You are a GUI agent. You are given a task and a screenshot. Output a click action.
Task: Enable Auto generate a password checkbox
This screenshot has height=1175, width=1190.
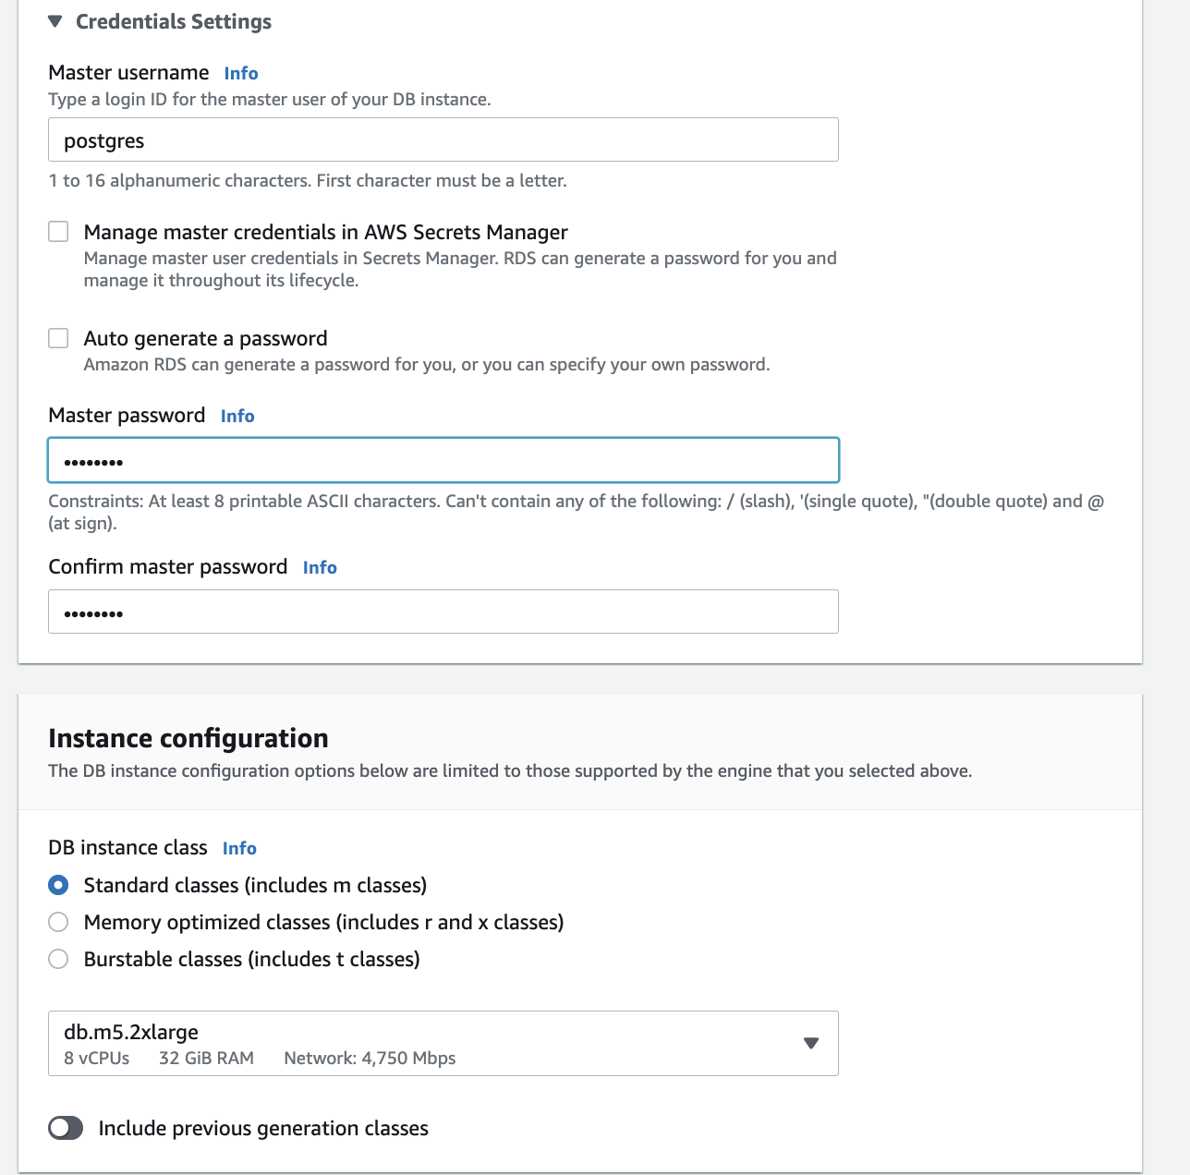coord(58,338)
